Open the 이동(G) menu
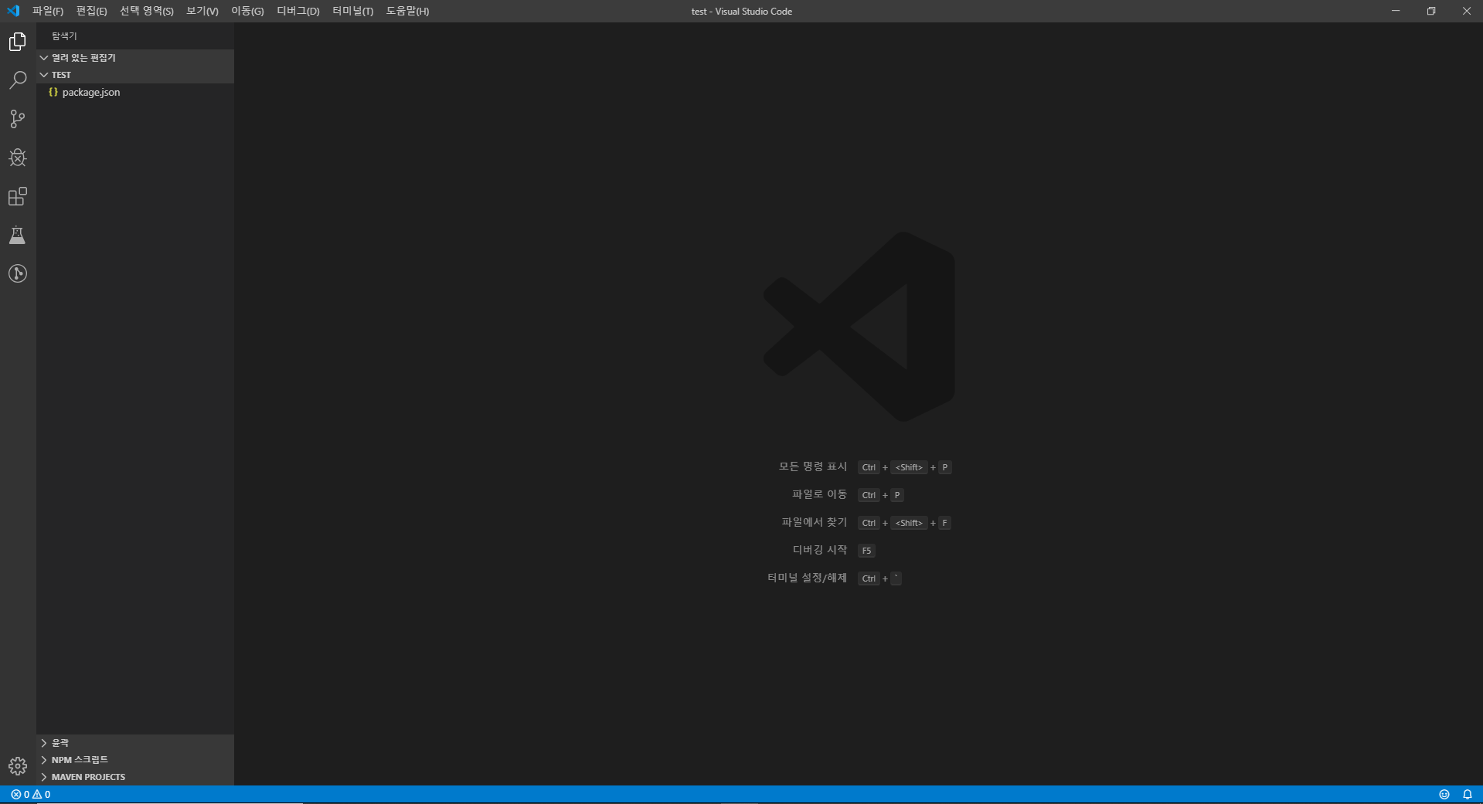1483x804 pixels. (x=247, y=11)
